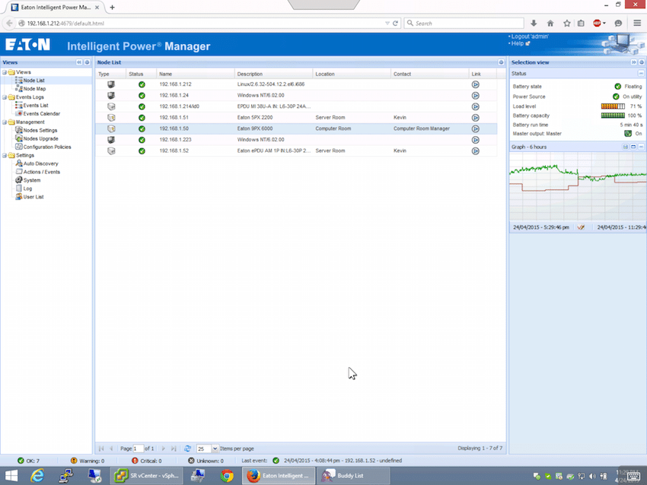Launch Internet Explorer from the taskbar
Image resolution: width=647 pixels, height=485 pixels.
pyautogui.click(x=37, y=476)
